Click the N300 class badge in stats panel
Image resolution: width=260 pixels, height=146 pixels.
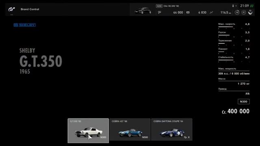coord(244,101)
